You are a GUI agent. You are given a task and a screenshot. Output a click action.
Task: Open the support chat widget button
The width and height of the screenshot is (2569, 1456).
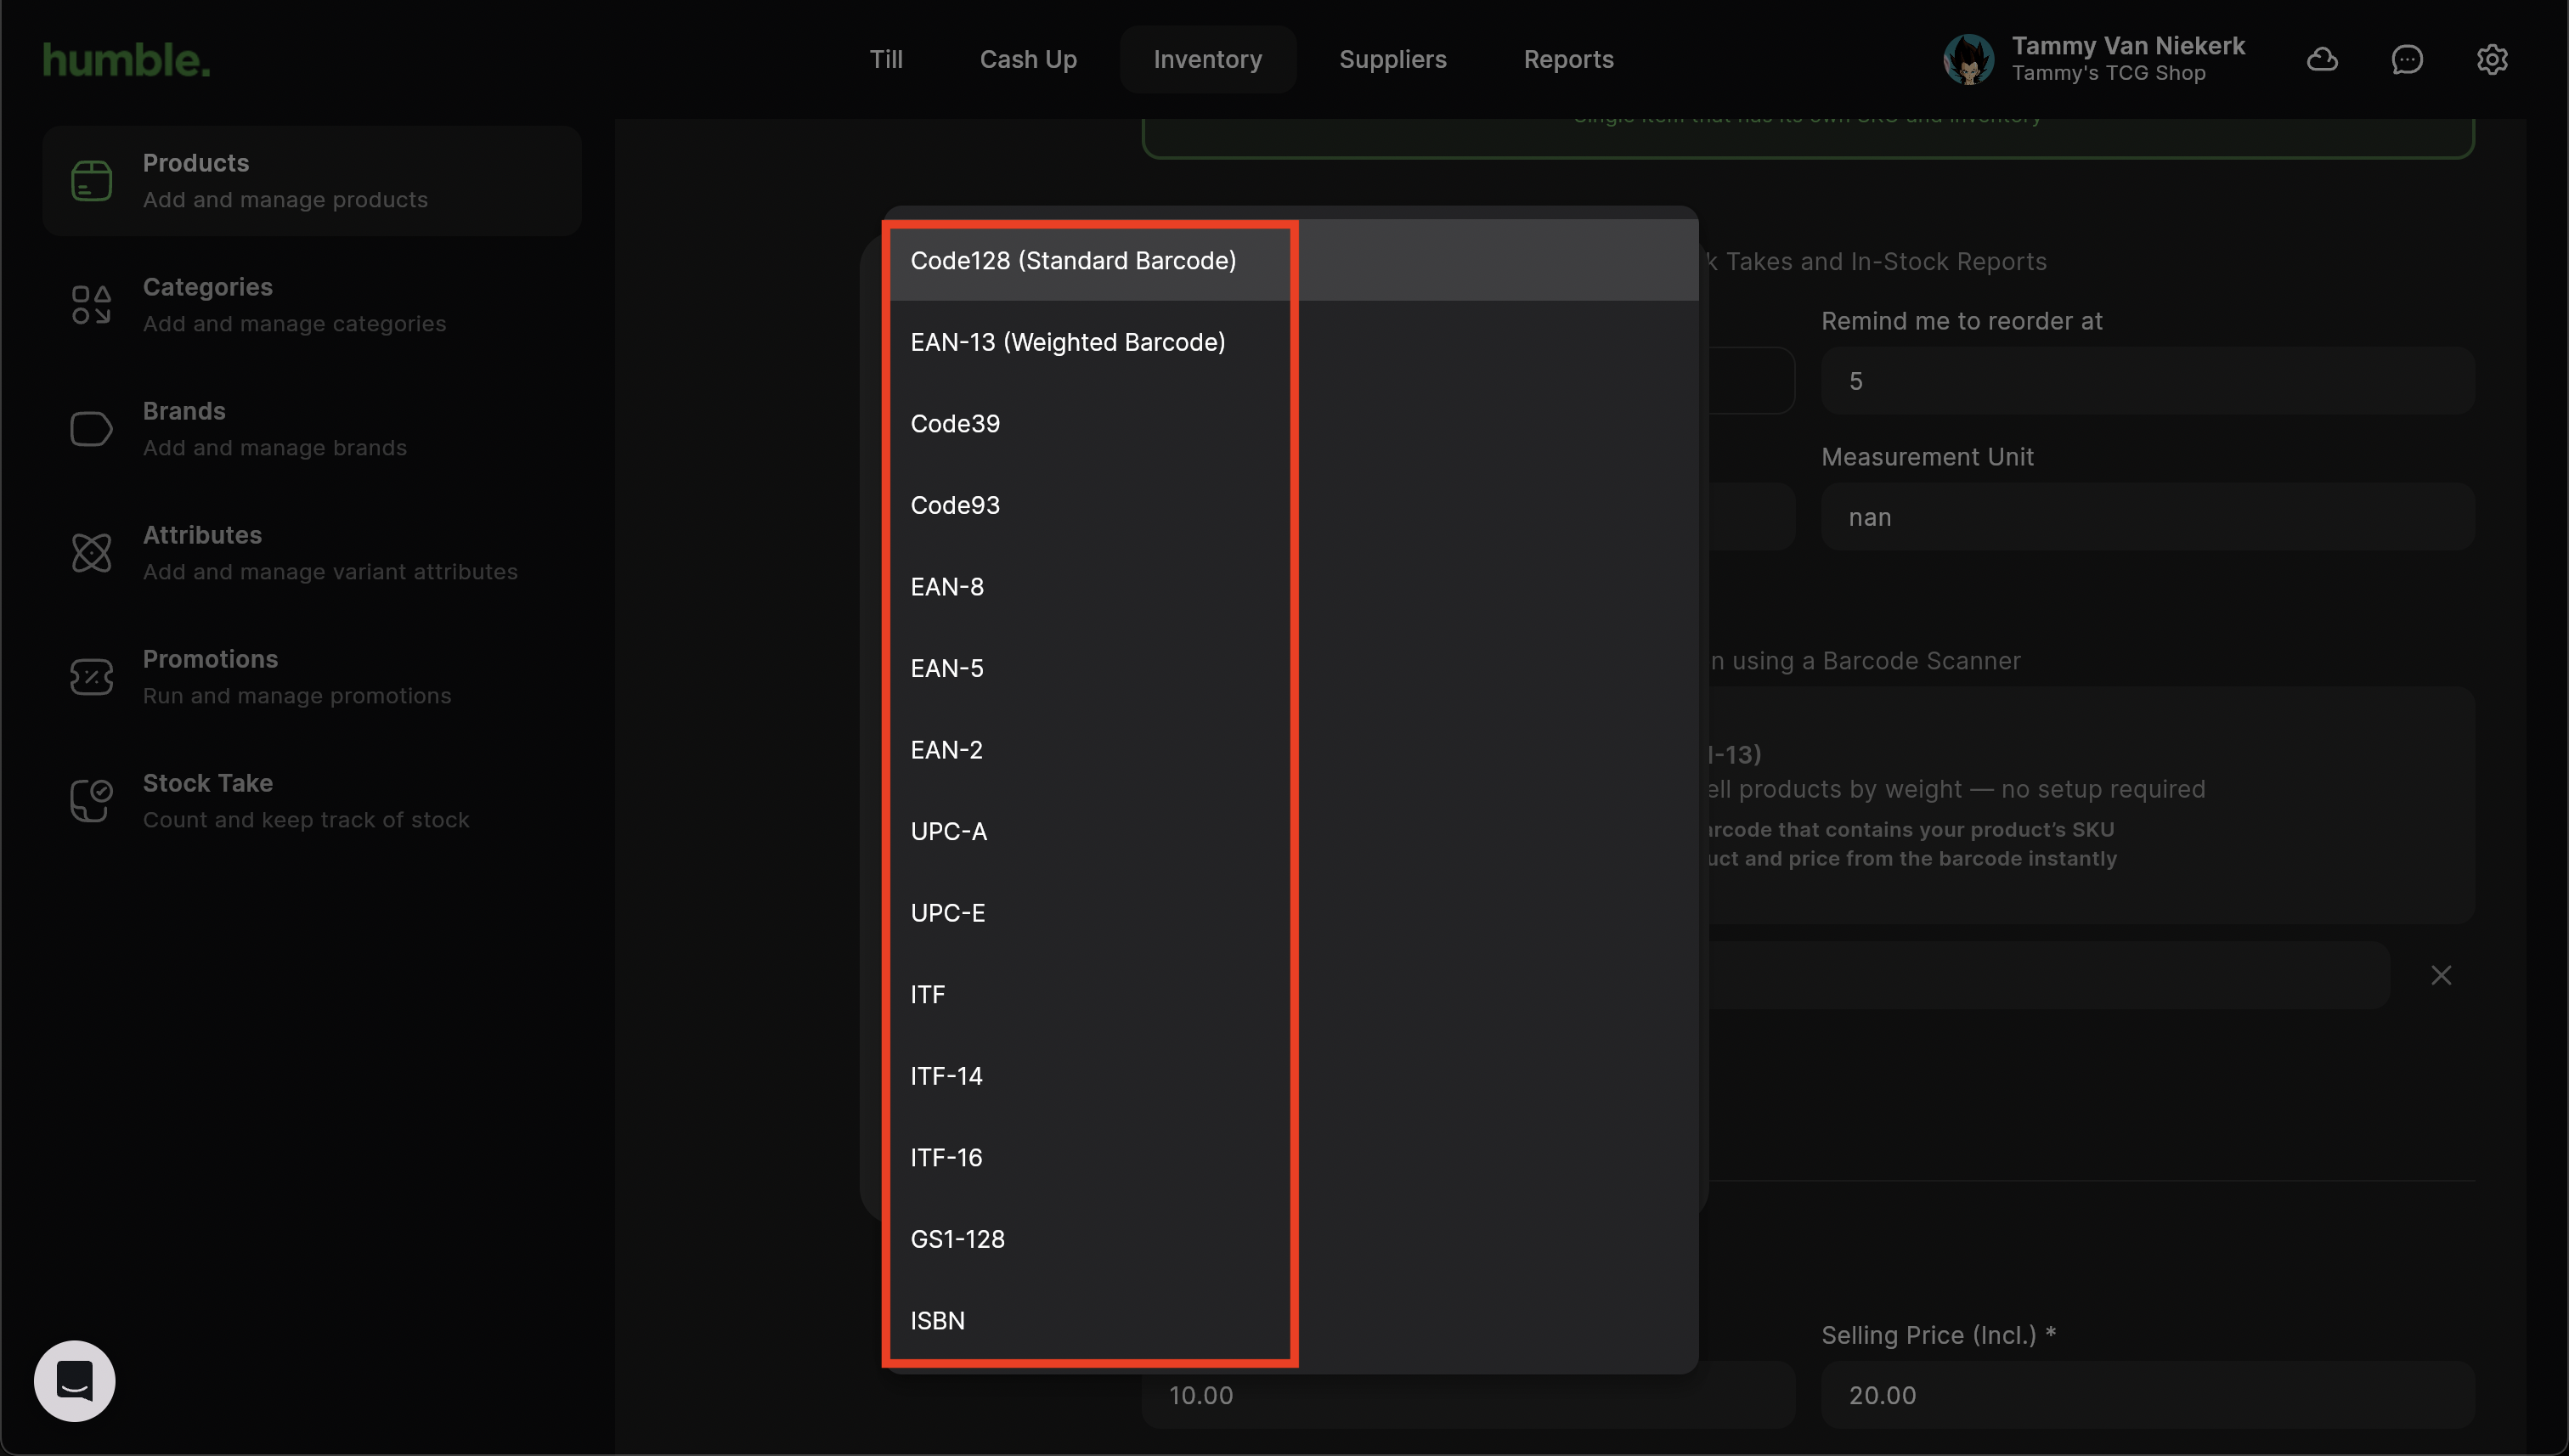tap(75, 1380)
